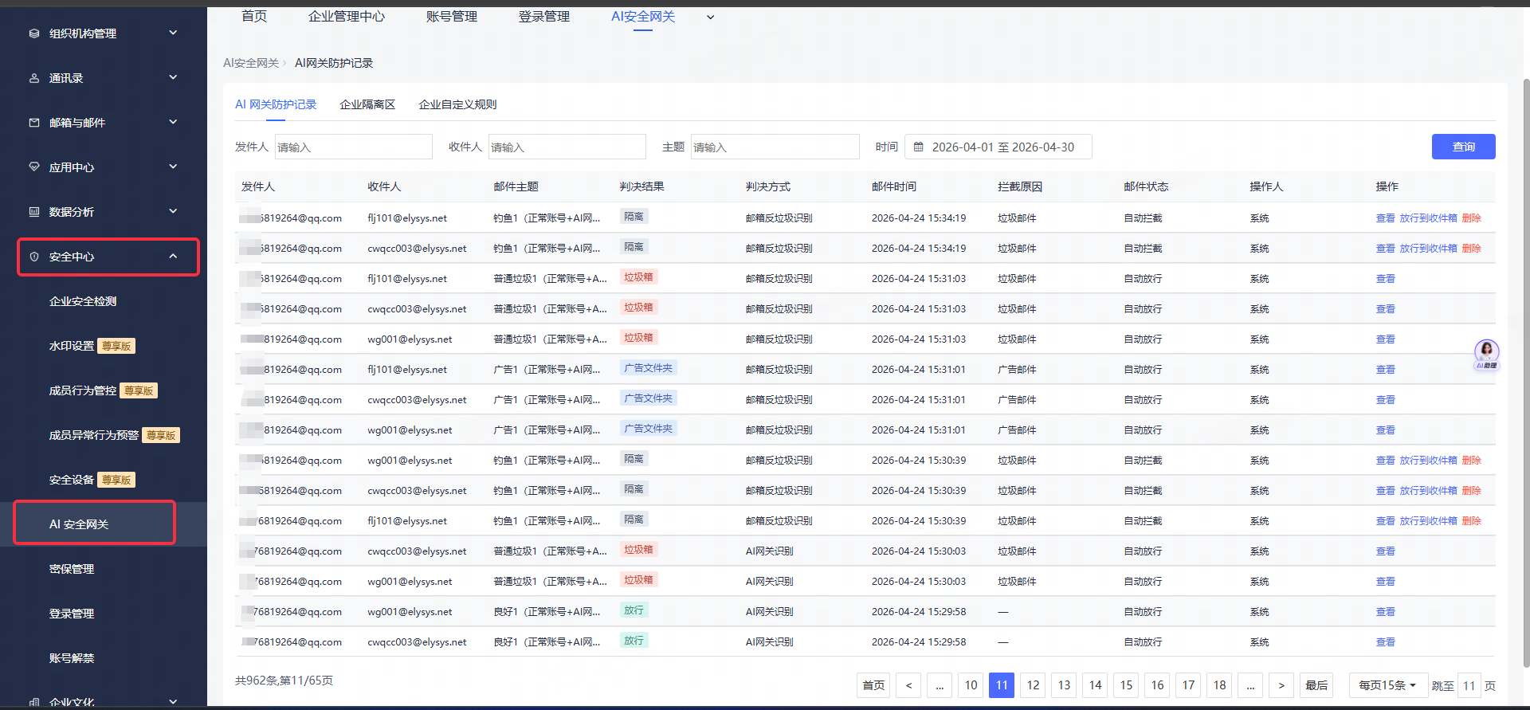
Task: Open 登录管理 in sidebar
Action: (72, 614)
